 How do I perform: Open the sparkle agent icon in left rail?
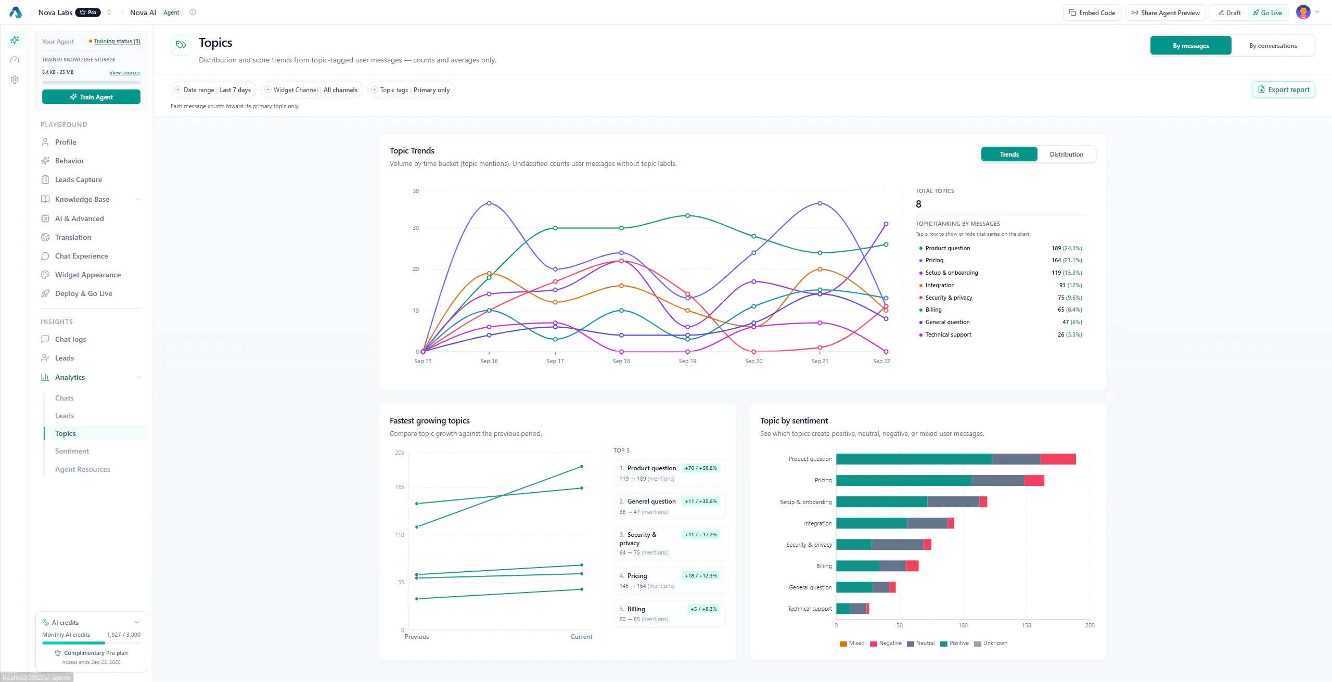click(x=15, y=40)
